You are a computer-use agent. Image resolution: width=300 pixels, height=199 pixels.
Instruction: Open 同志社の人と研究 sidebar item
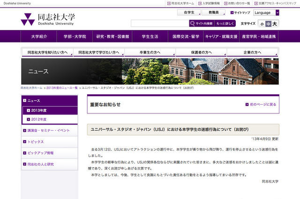click(x=50, y=164)
